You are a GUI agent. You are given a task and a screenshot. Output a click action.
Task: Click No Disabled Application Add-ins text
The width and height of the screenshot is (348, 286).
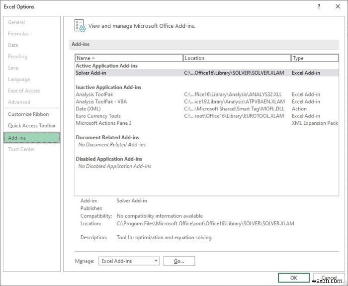point(115,166)
